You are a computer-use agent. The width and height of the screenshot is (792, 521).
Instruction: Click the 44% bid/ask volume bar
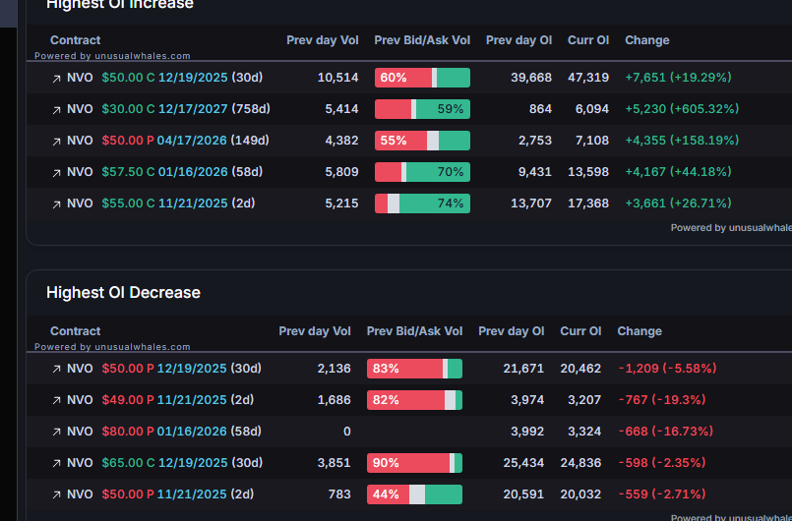[414, 494]
